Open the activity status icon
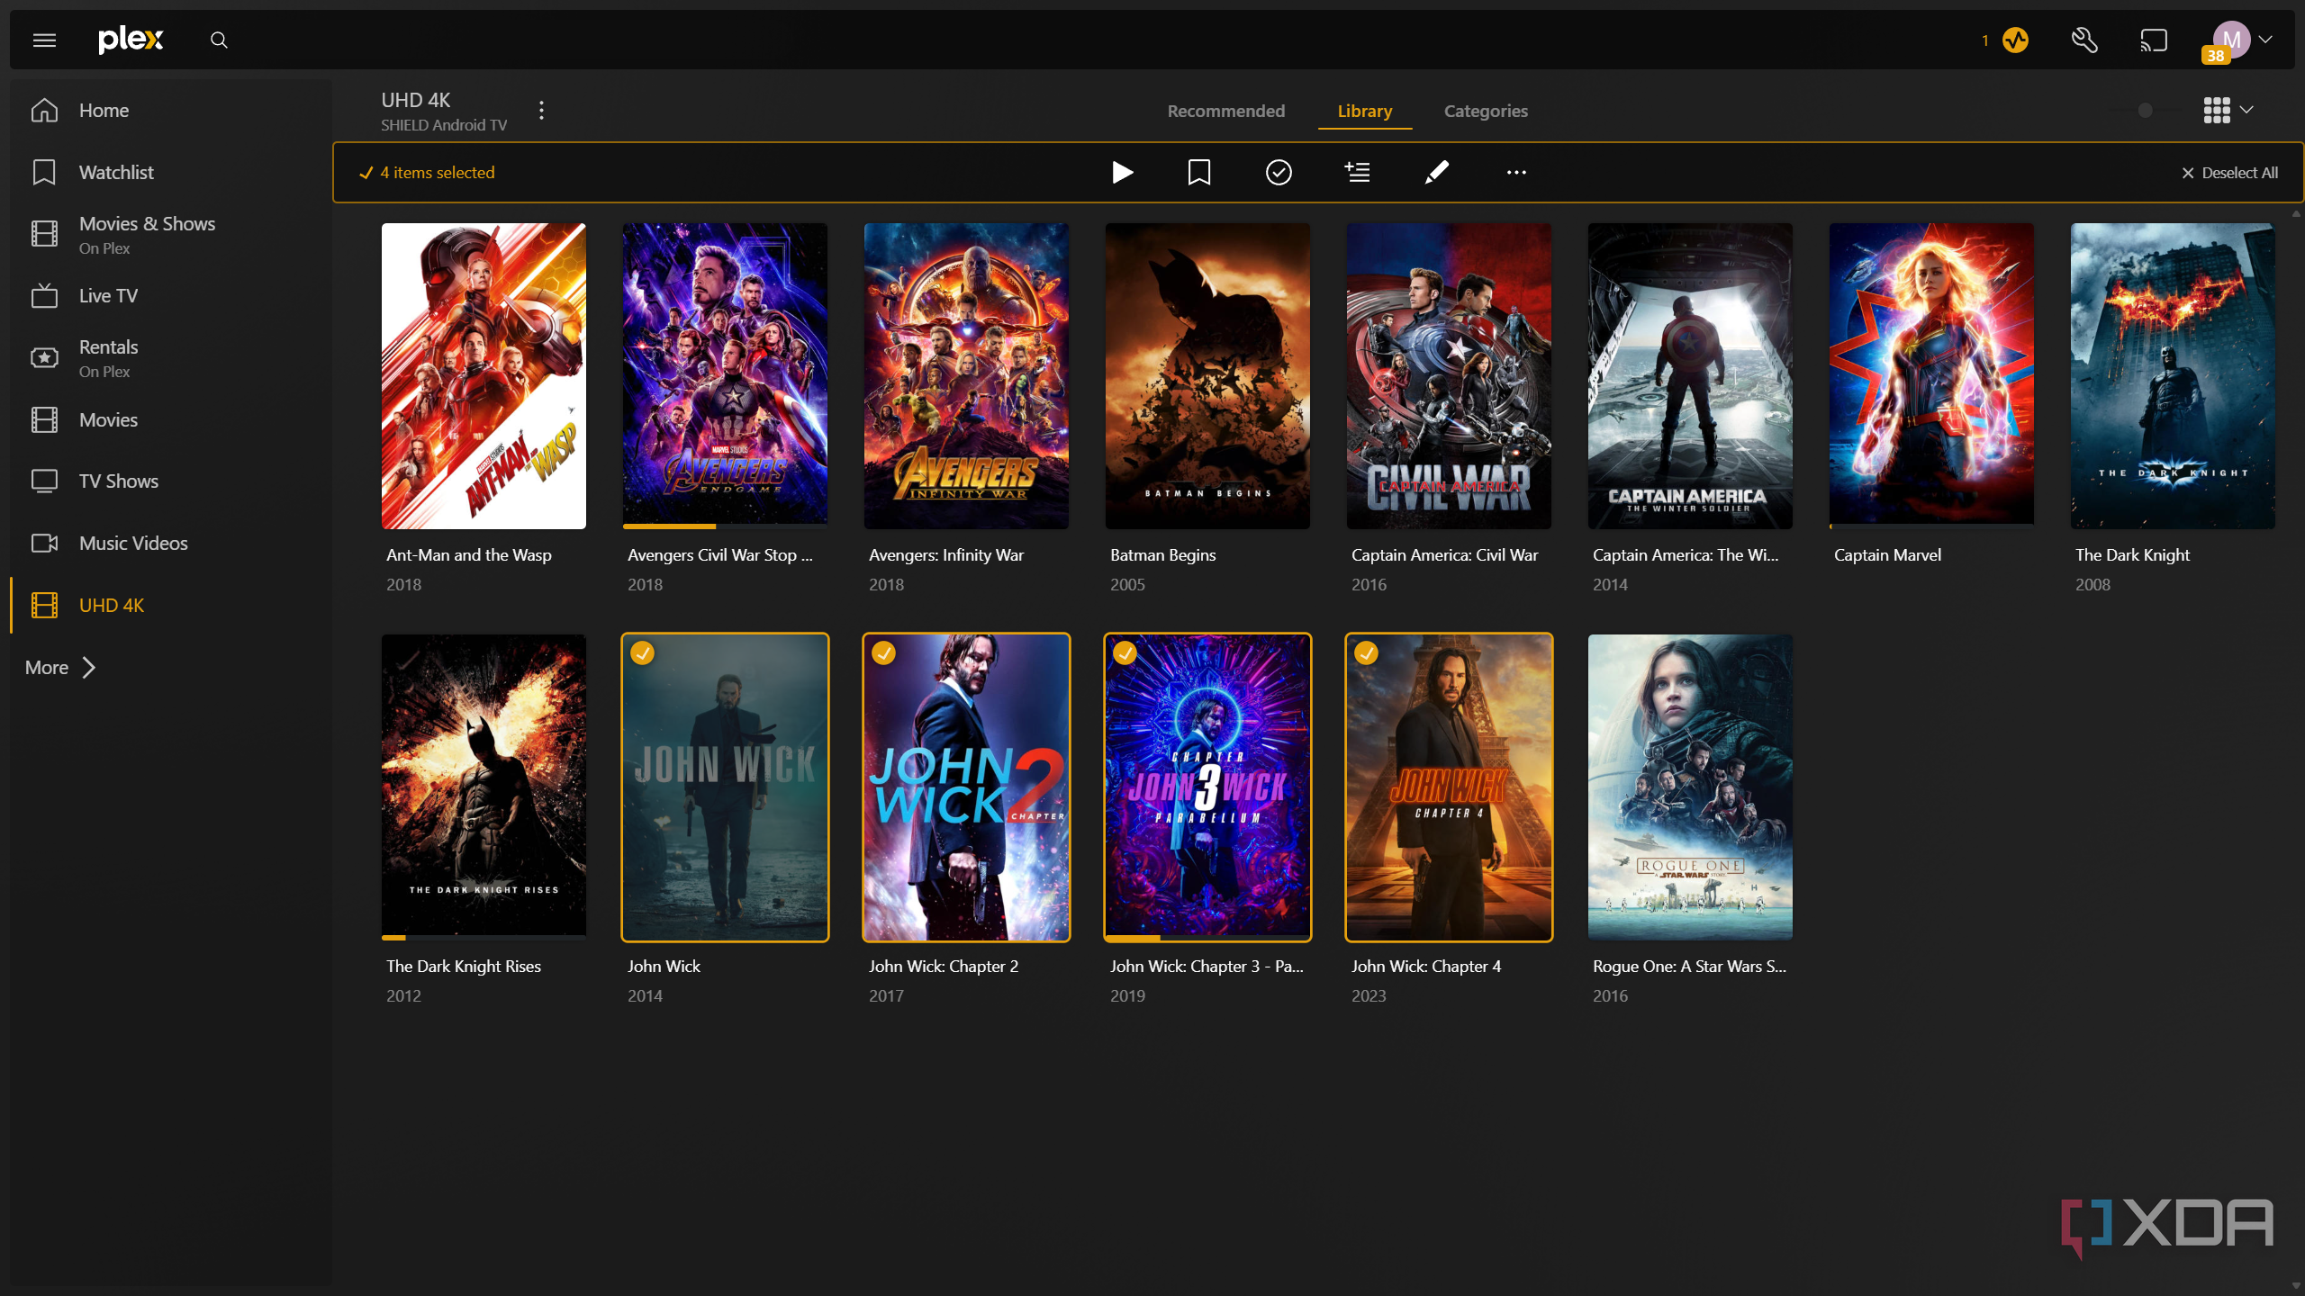2305x1296 pixels. [x=2015, y=40]
